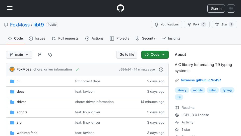Open src row 'feat: linux driver' commit
The image size is (241, 136).
point(88,123)
